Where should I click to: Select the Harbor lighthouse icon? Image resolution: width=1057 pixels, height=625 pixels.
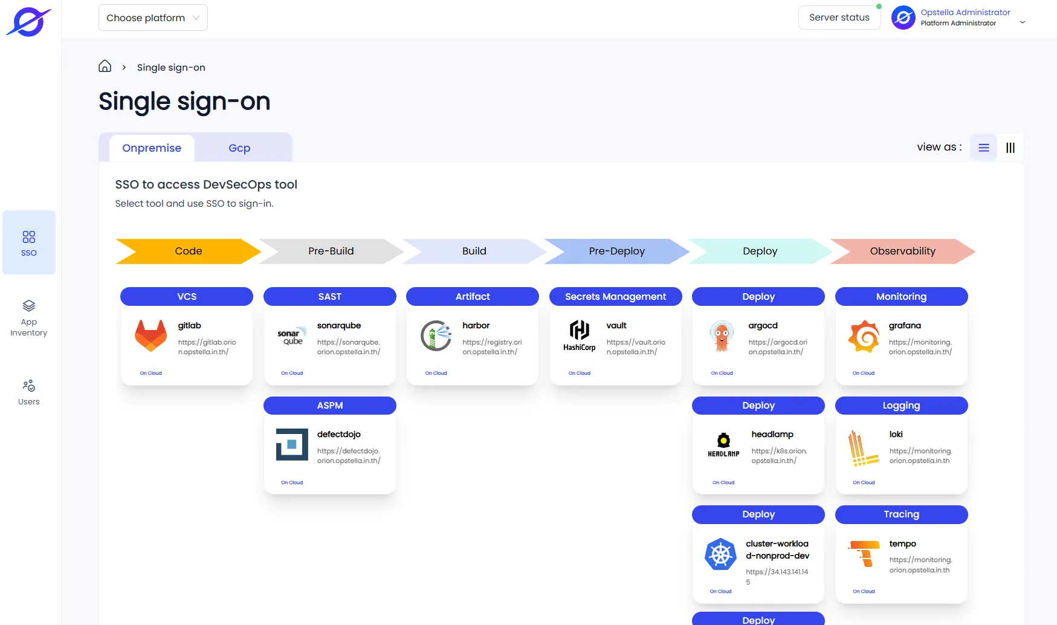pyautogui.click(x=436, y=335)
